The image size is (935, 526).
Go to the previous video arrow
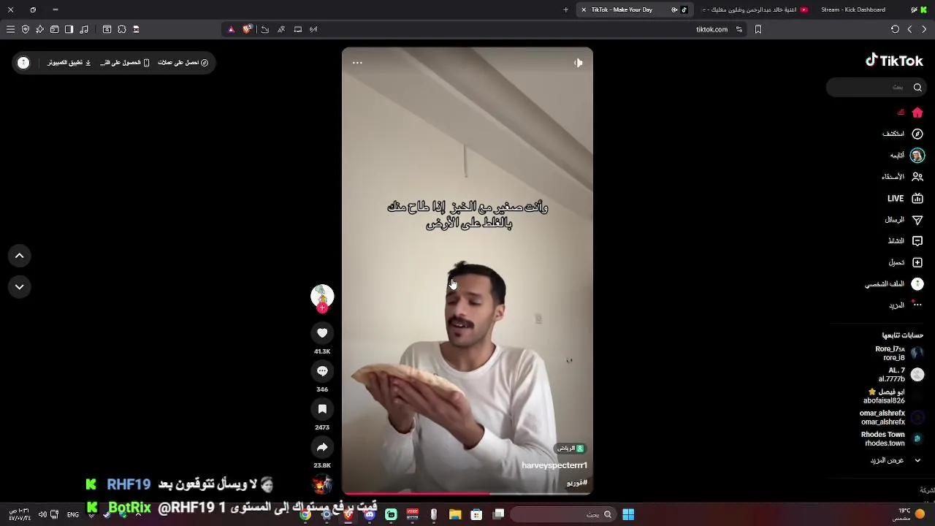pyautogui.click(x=20, y=256)
